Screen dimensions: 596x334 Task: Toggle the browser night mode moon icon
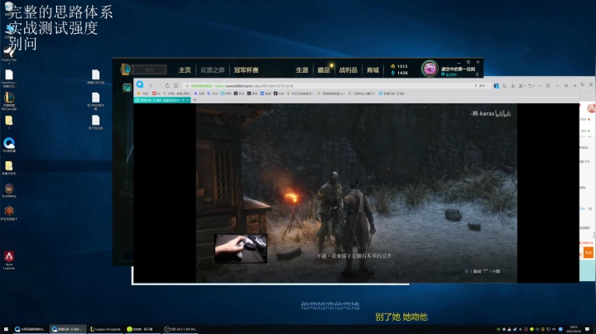pos(504,86)
